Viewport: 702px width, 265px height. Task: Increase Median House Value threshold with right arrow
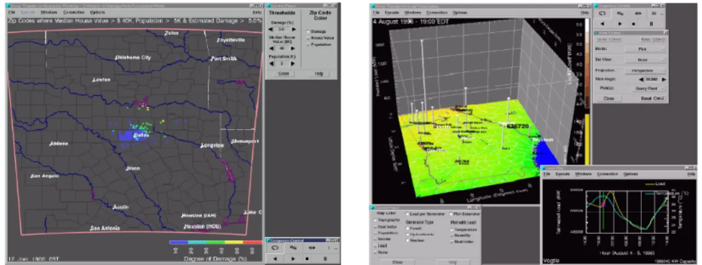pyautogui.click(x=293, y=48)
